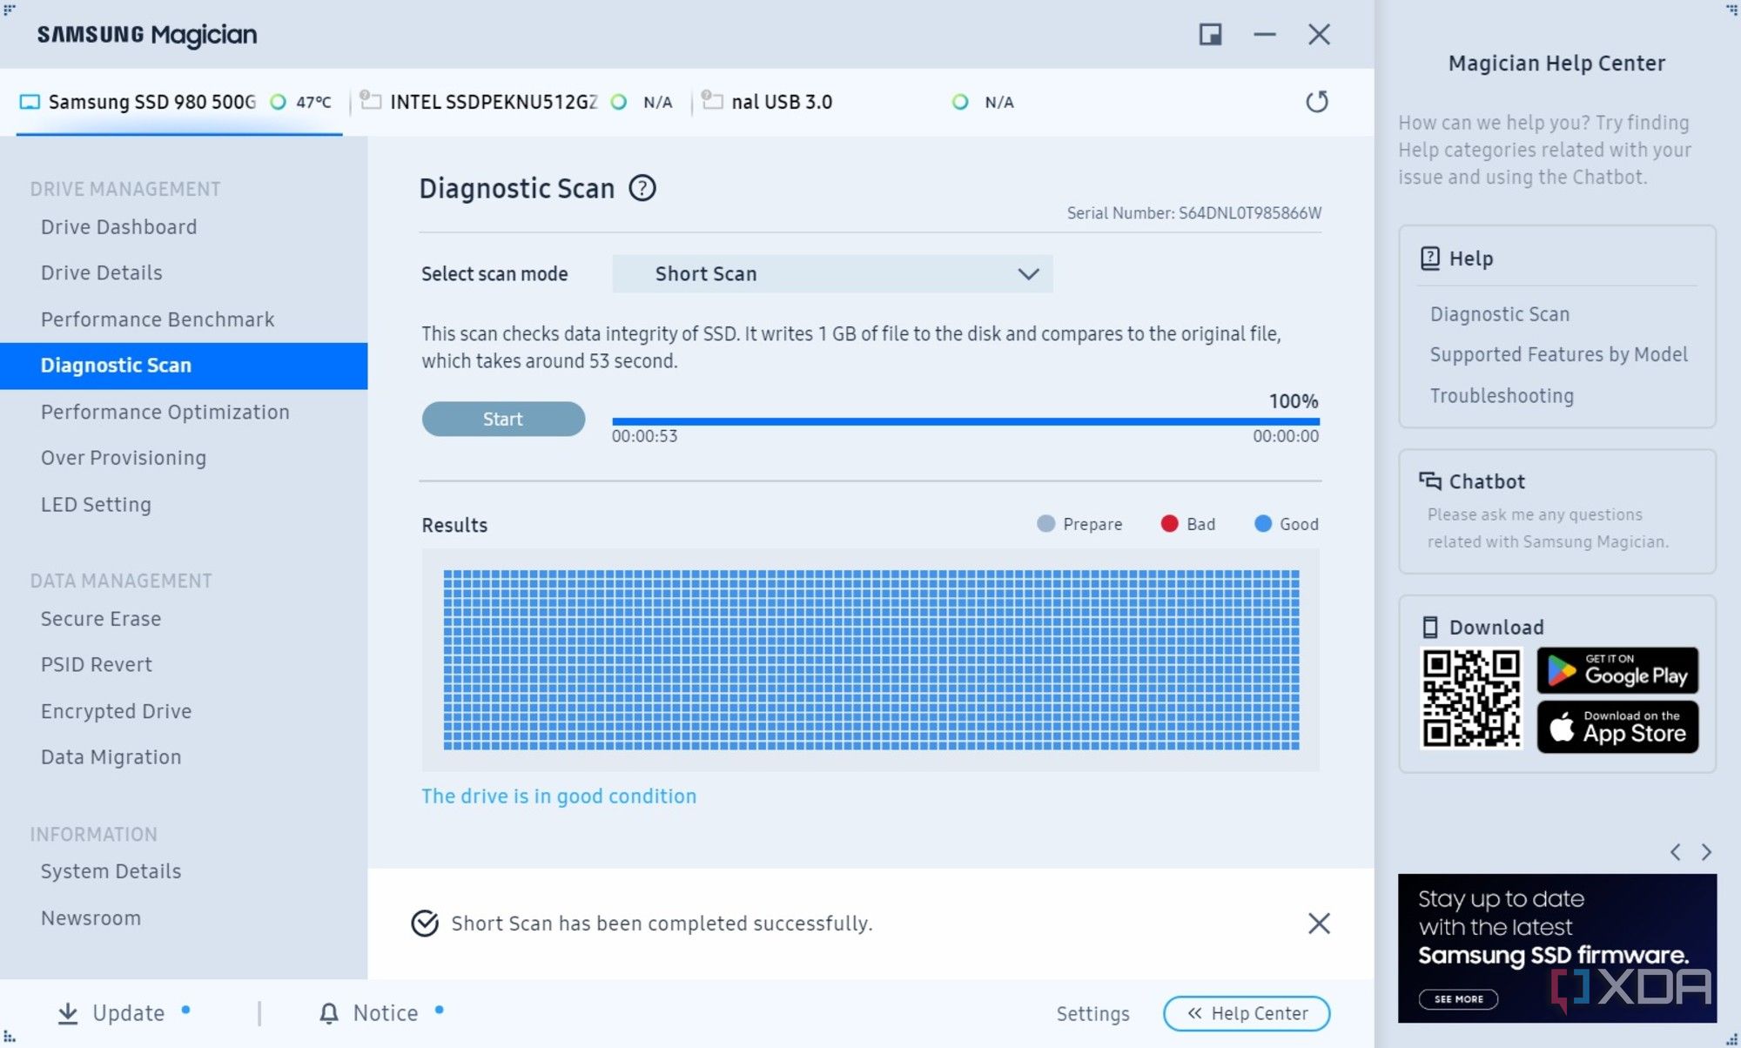Open System Details page
This screenshot has width=1741, height=1048.
[x=111, y=871]
